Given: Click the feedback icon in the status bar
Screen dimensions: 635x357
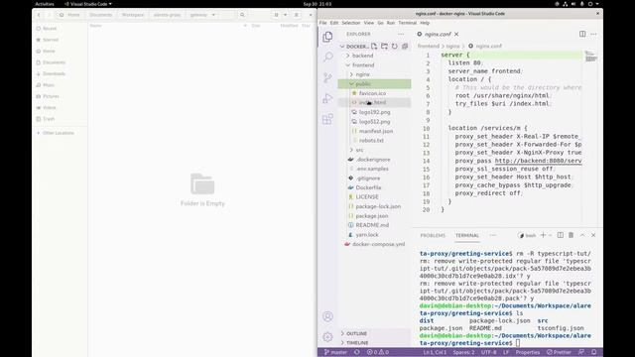Looking at the screenshot, I should pos(581,352).
